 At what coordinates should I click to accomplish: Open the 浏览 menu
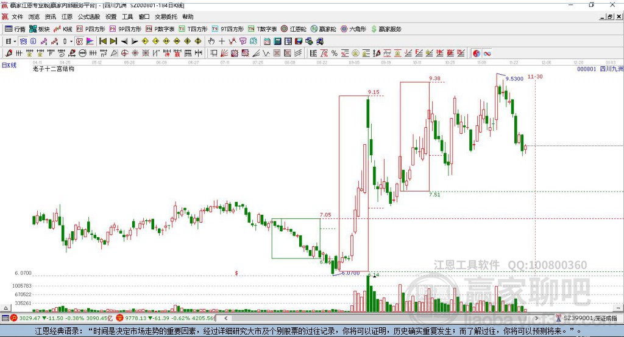(34, 16)
